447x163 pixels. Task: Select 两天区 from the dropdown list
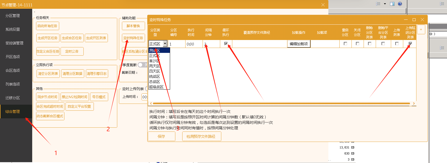[159, 66]
